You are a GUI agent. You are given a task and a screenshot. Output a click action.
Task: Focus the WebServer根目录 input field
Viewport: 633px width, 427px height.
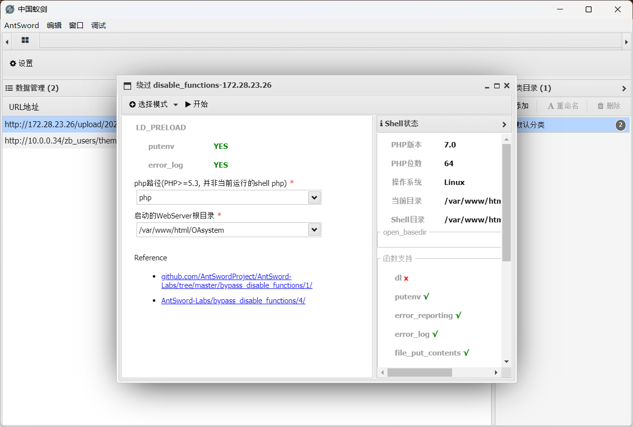(222, 230)
